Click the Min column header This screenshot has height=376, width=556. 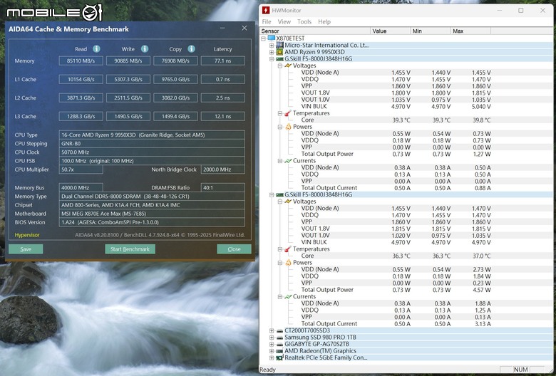(431, 31)
